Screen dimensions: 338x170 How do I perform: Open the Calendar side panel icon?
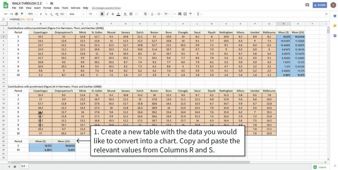(335, 16)
